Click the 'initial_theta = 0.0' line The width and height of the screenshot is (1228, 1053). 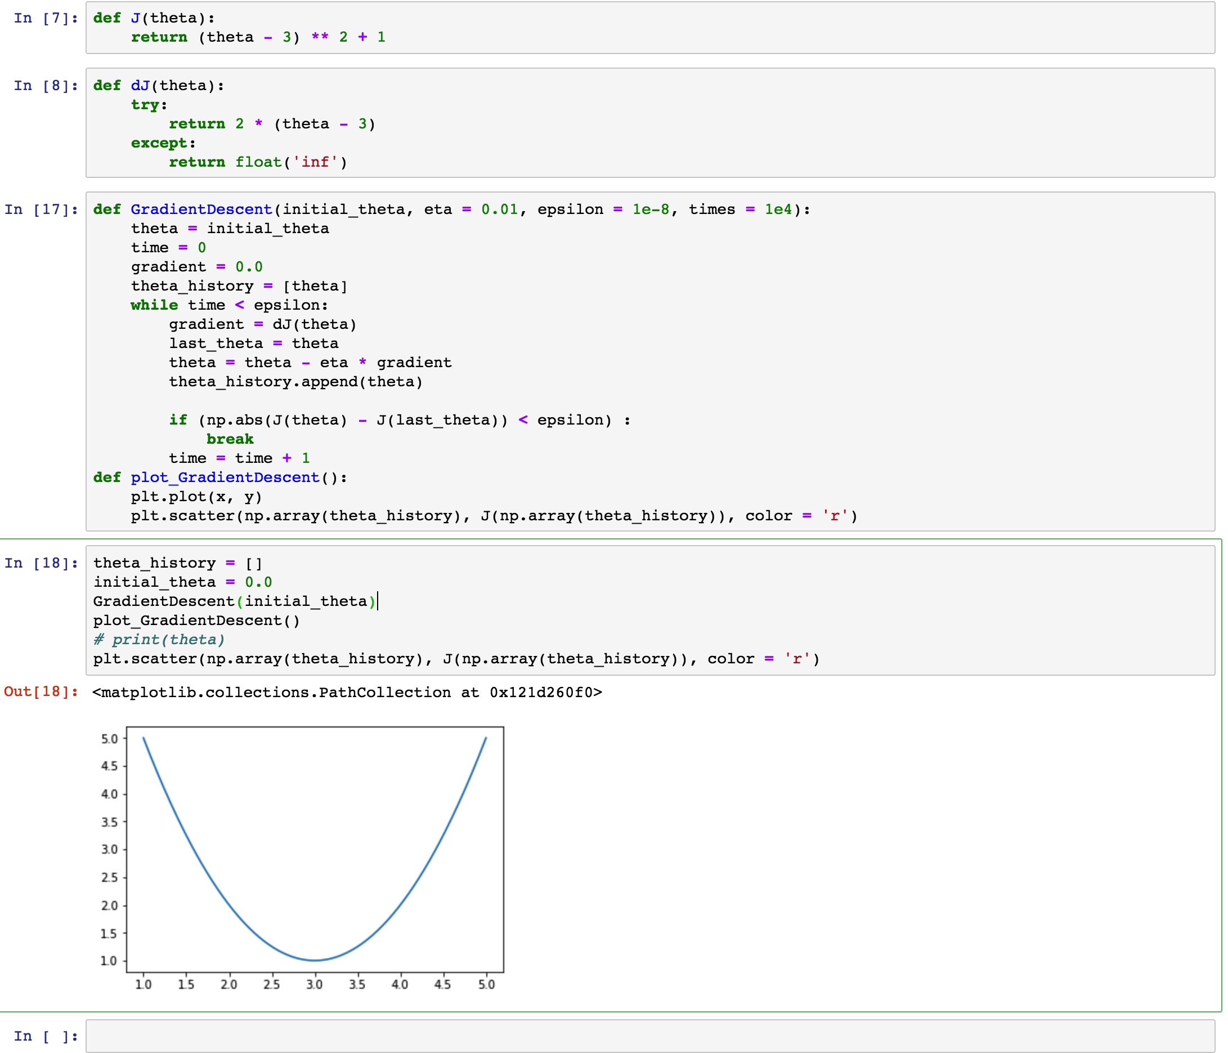click(182, 582)
